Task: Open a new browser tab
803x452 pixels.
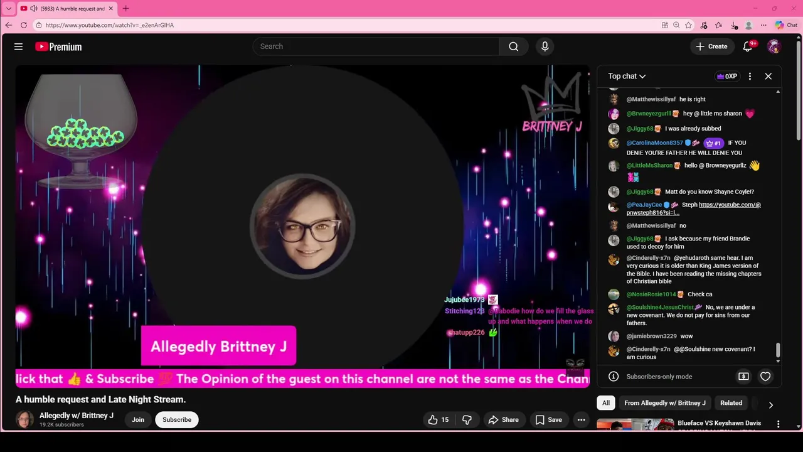Action: (125, 9)
